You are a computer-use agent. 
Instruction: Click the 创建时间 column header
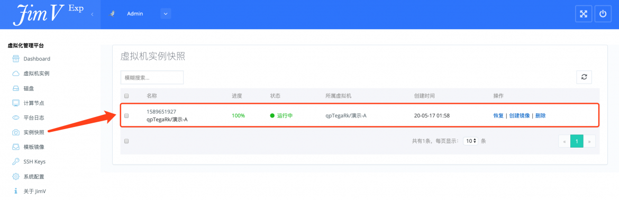pos(424,96)
